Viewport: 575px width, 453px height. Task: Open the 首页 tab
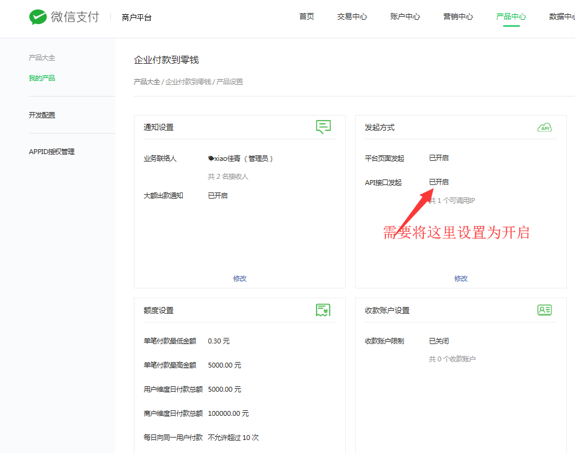tap(307, 17)
